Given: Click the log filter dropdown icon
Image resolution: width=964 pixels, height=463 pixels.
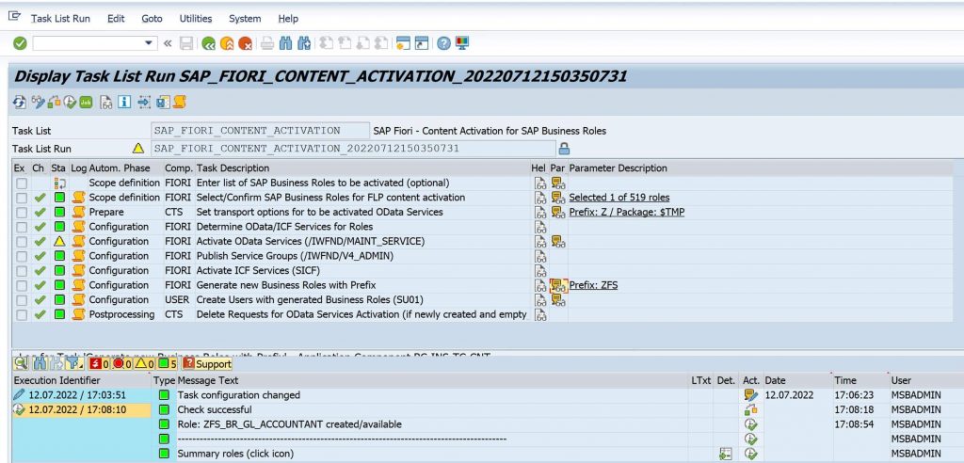Looking at the screenshot, I should (x=76, y=364).
